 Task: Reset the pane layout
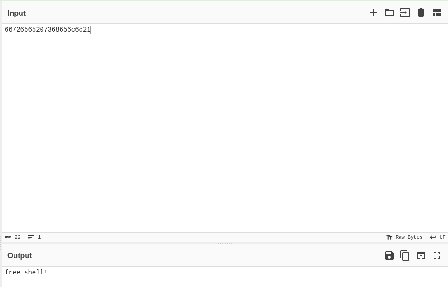click(x=437, y=13)
